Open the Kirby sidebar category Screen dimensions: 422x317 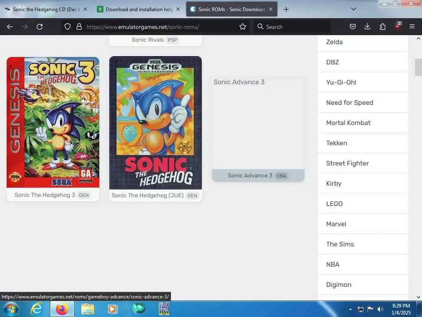[x=363, y=184]
